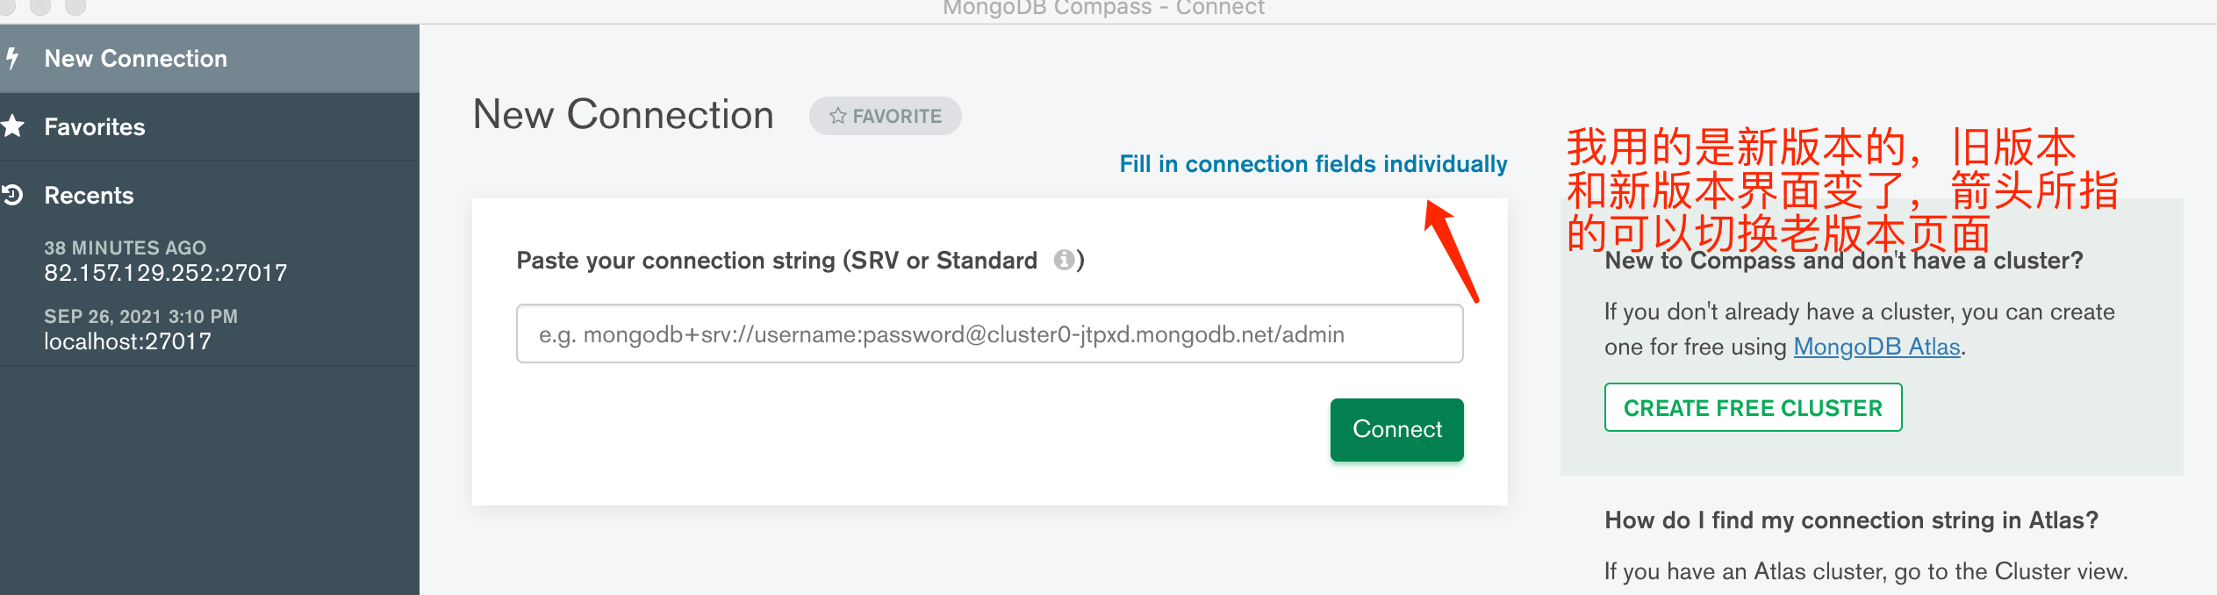This screenshot has height=595, width=2217.
Task: Click the yellow minimize window button
Action: [40, 6]
